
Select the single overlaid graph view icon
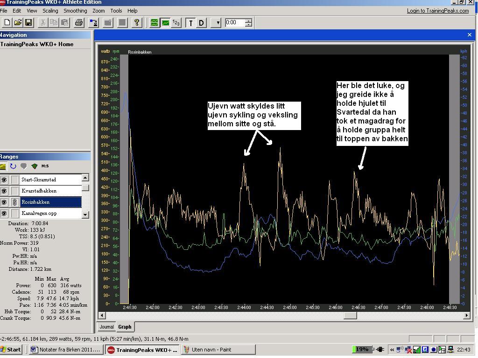pos(165,22)
